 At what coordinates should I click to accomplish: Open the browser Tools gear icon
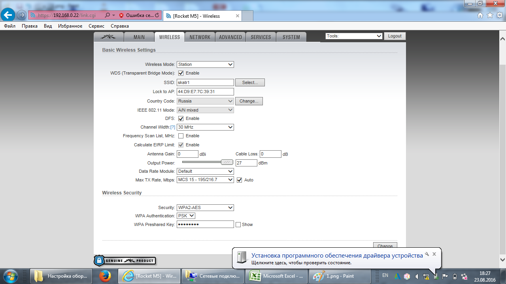coord(499,15)
